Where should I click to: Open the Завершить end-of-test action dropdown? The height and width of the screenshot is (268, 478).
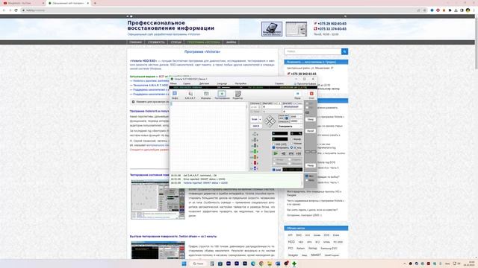pyautogui.click(x=290, y=127)
